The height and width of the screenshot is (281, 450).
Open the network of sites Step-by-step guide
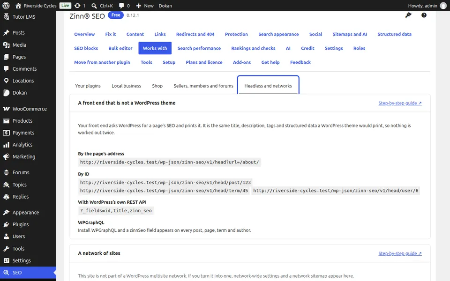coord(400,253)
